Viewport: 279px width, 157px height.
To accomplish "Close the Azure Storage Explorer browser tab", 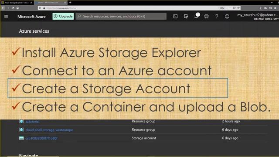I will click(31, 3).
